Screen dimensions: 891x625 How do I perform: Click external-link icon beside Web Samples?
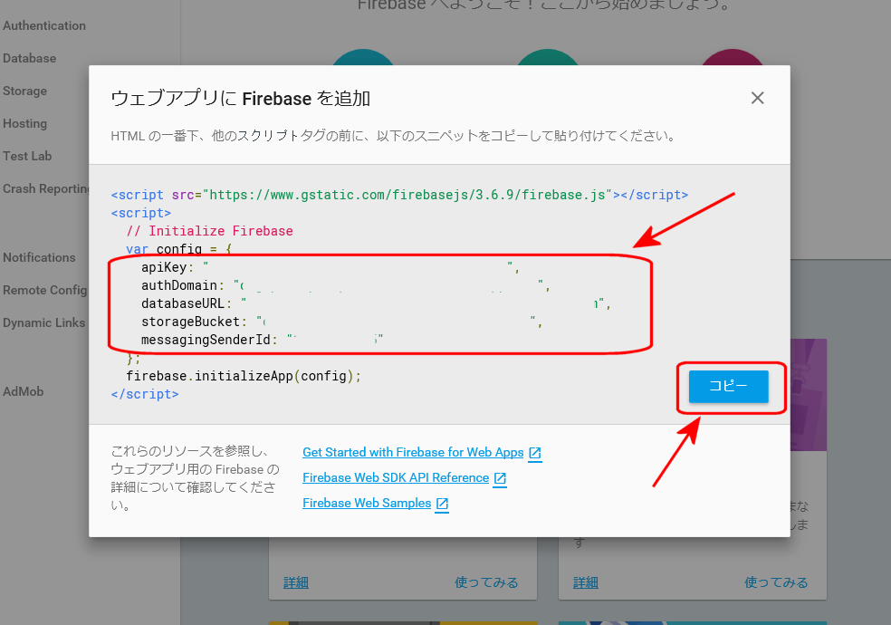coord(442,504)
